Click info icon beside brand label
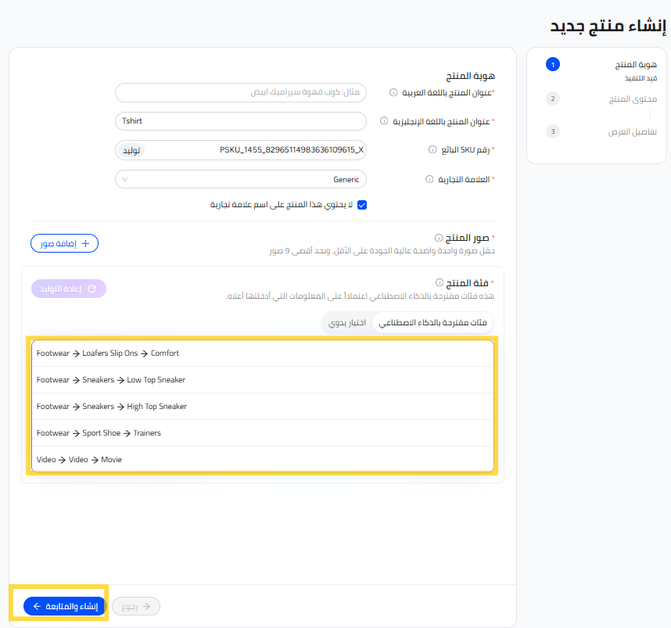 (429, 179)
